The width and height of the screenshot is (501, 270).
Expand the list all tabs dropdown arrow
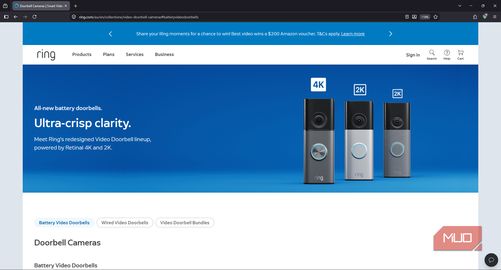[x=460, y=6]
